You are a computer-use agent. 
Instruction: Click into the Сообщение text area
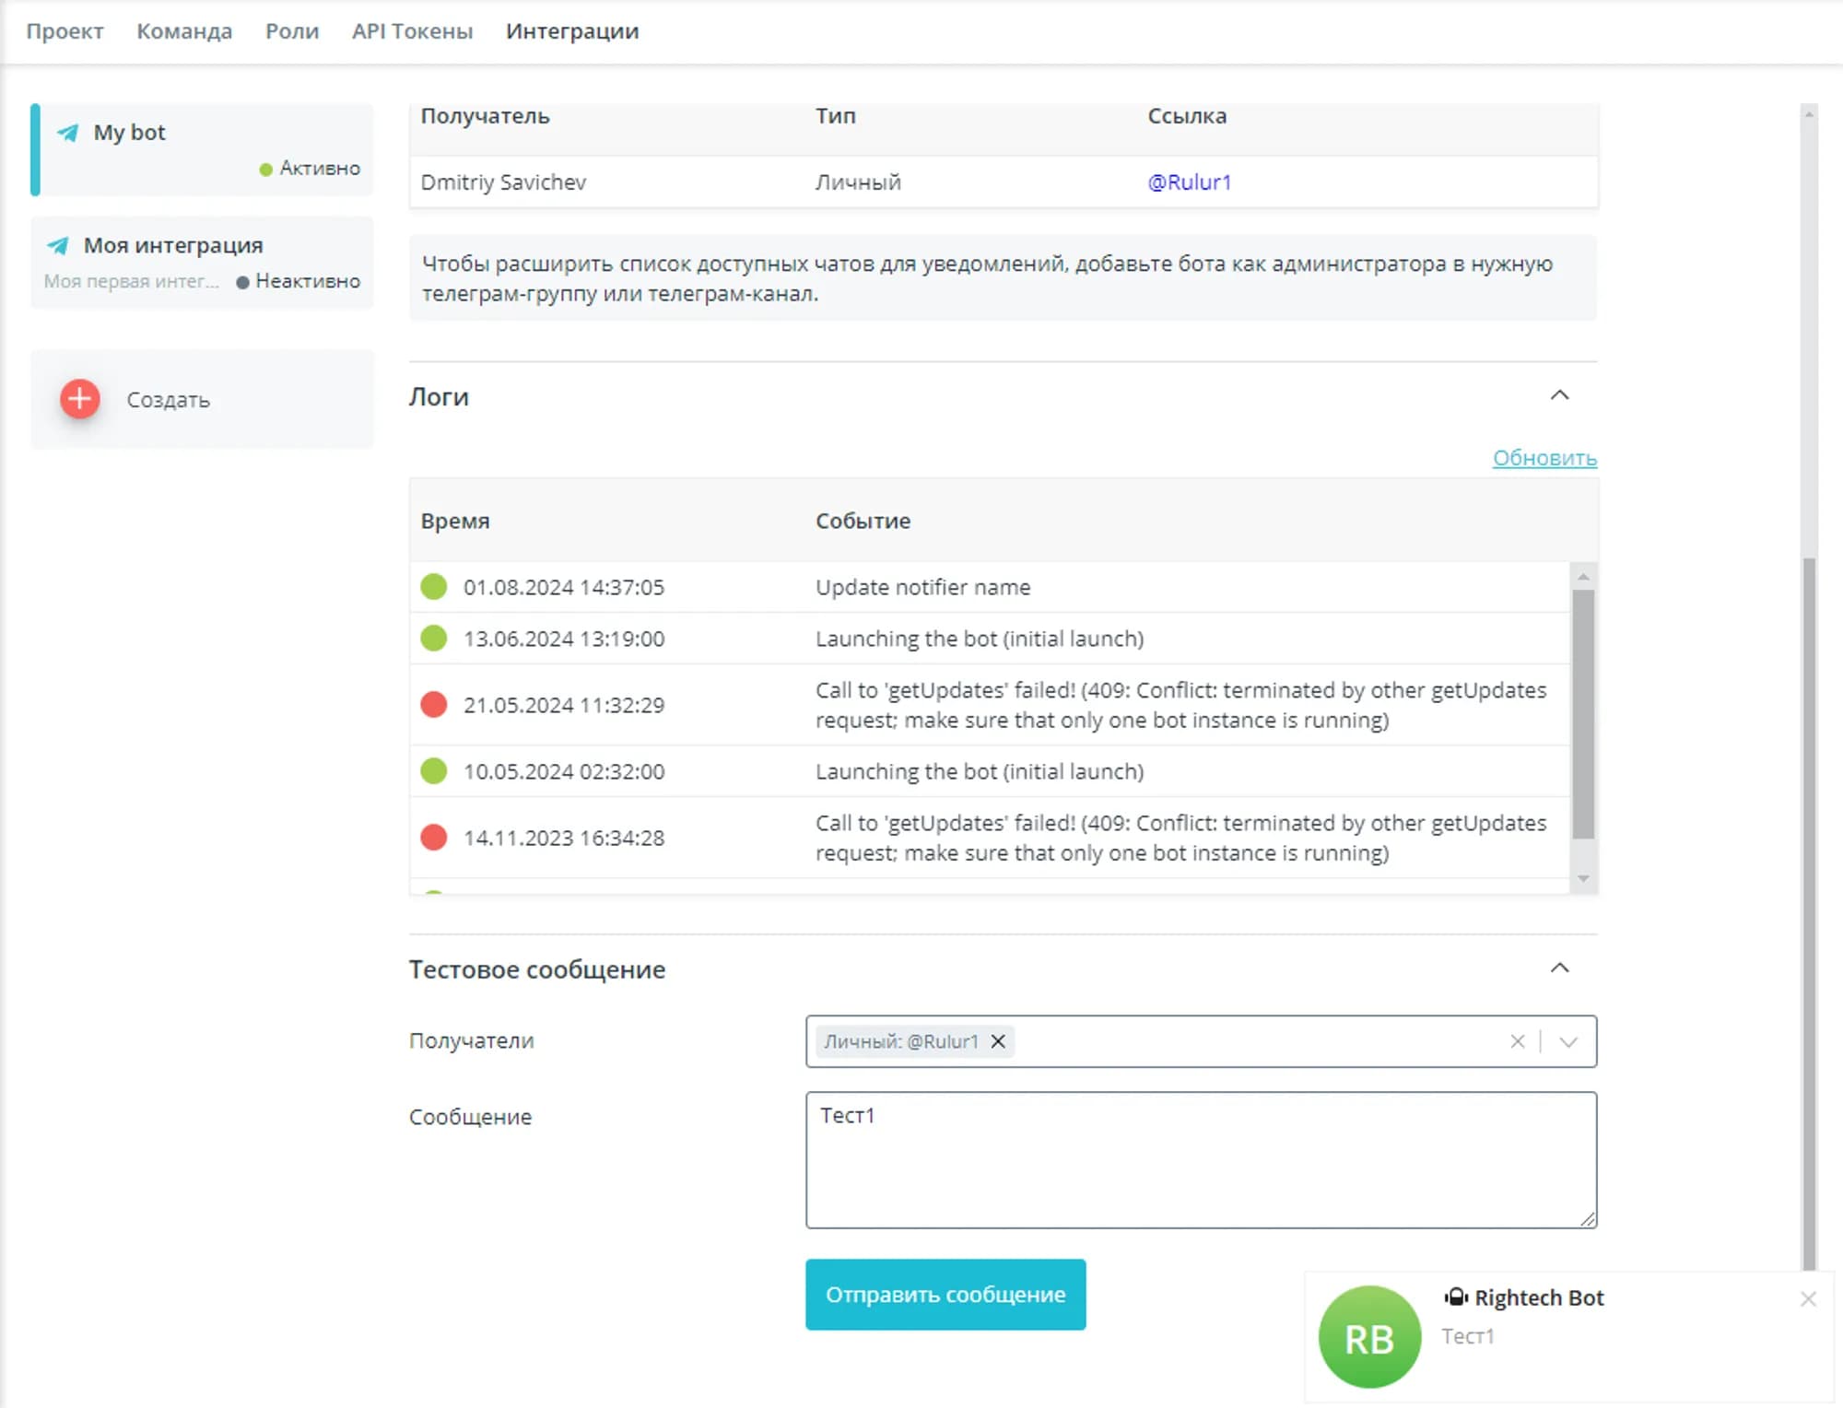tap(1201, 1161)
